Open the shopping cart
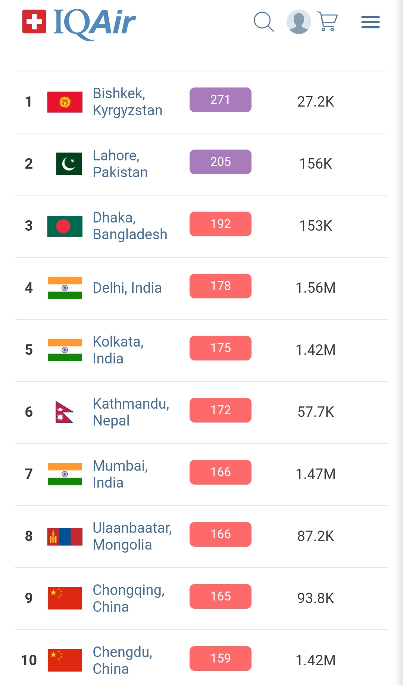This screenshot has height=685, width=403. coord(328,22)
